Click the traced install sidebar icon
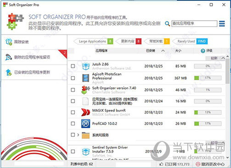Image resolution: width=231 pixels, height=168 pixels. coord(9,42)
